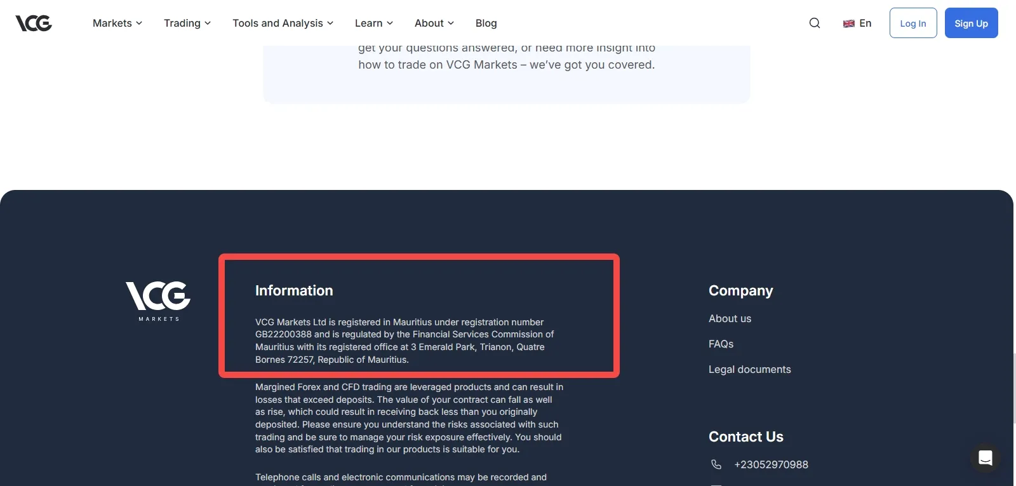
Task: Click the VCG logo in the header
Action: coord(34,24)
